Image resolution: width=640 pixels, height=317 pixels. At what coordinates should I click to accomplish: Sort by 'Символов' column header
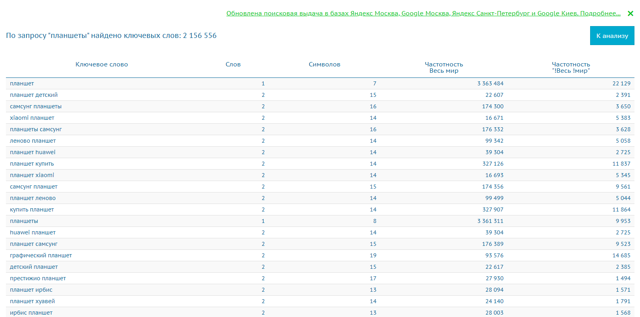324,64
